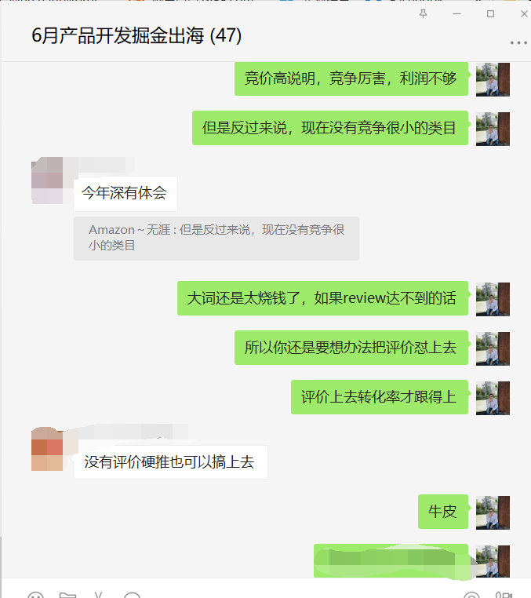The height and width of the screenshot is (598, 531).
Task: Open the emoji sticker picker
Action: tap(36, 595)
